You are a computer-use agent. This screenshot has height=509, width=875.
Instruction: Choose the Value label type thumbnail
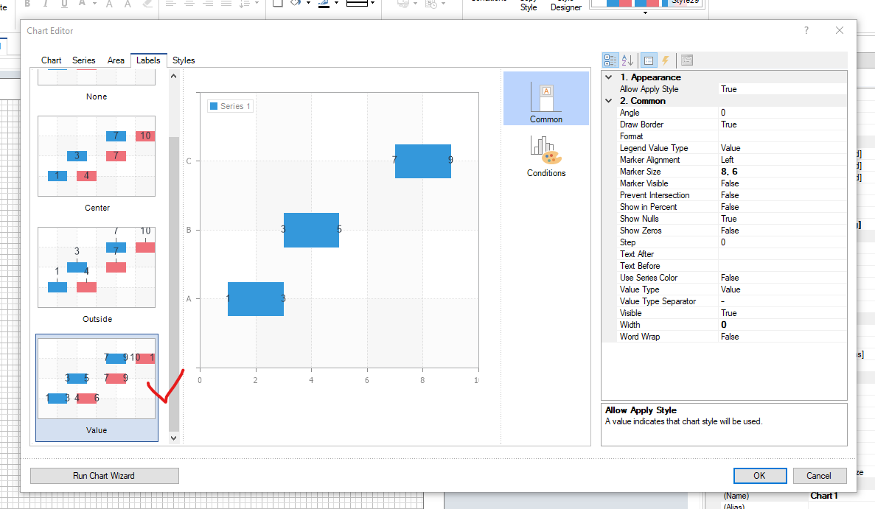point(97,387)
